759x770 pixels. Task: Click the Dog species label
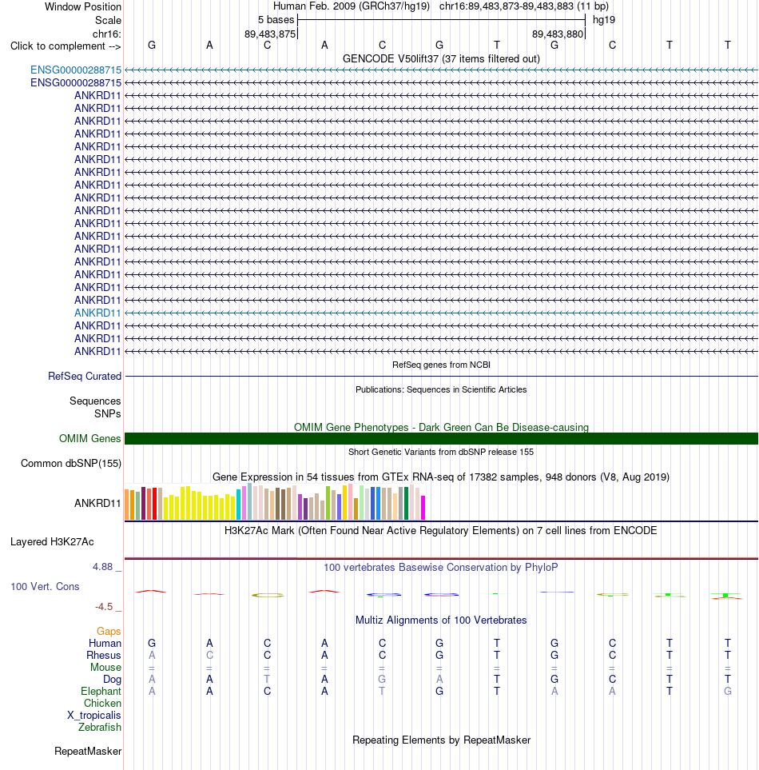(112, 680)
